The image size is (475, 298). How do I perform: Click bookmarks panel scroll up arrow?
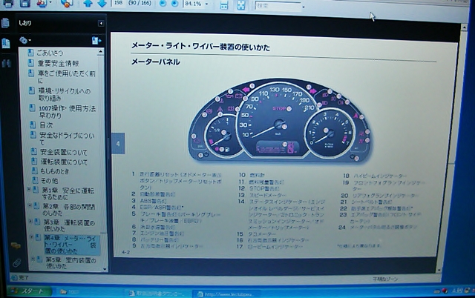100,52
